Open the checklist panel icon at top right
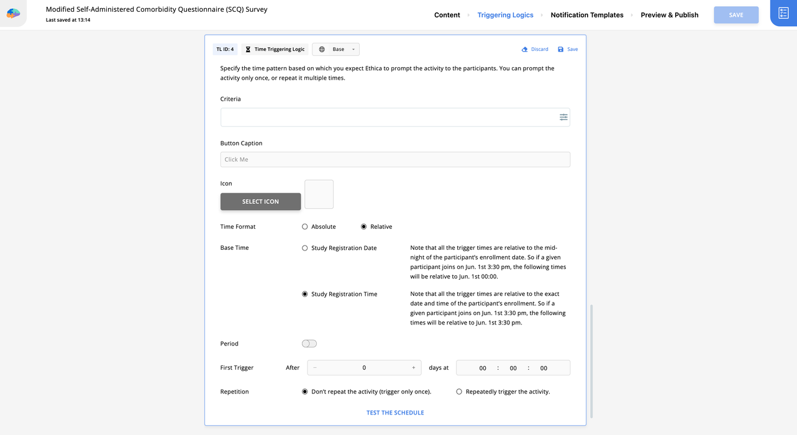 coord(783,13)
